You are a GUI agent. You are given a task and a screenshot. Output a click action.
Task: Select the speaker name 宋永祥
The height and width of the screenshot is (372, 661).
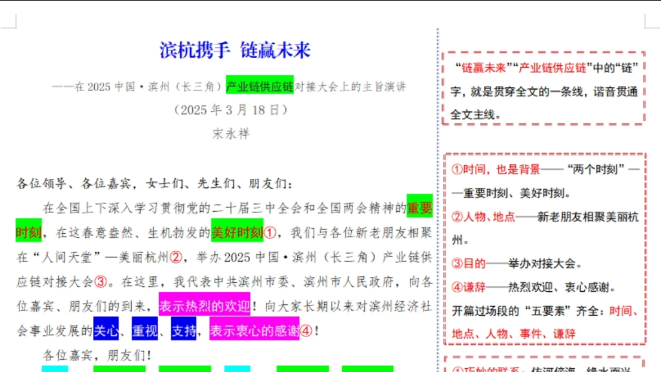click(230, 133)
